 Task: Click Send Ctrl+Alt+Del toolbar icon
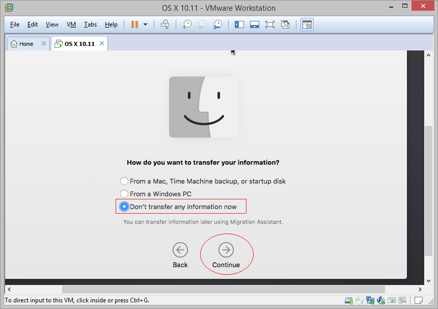[165, 24]
